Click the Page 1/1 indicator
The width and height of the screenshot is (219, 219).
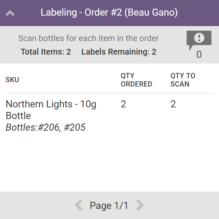(x=109, y=206)
